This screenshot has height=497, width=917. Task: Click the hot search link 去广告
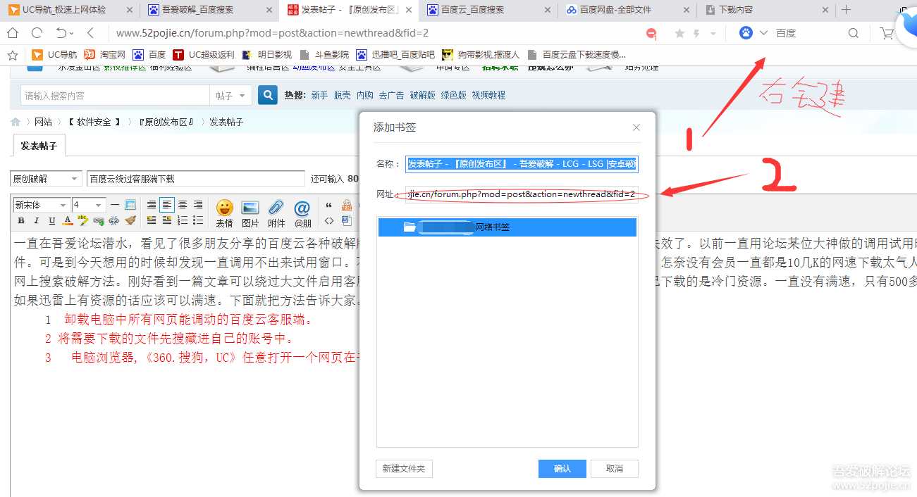pyautogui.click(x=391, y=95)
